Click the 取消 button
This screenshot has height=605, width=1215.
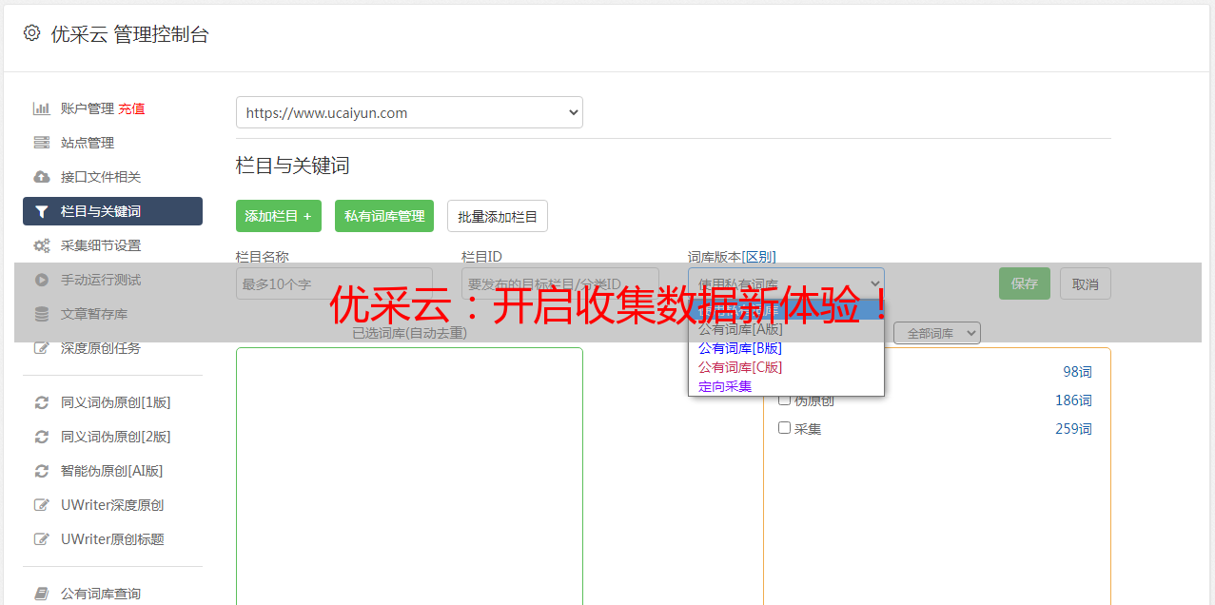[x=1086, y=283]
